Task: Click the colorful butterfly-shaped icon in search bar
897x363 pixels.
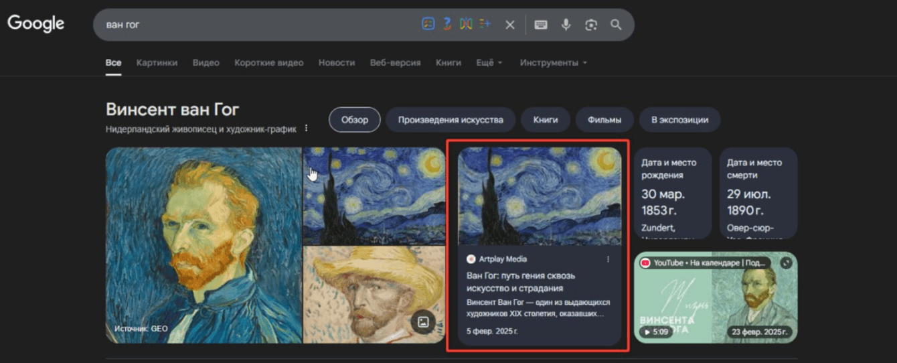Action: click(x=466, y=24)
